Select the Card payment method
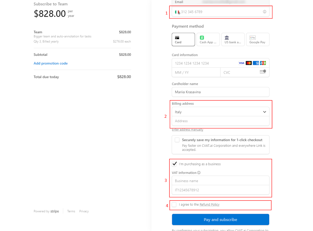313x231 pixels. [x=183, y=39]
